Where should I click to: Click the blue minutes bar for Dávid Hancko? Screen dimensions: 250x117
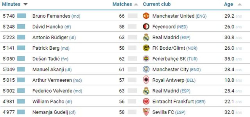tap(21, 27)
